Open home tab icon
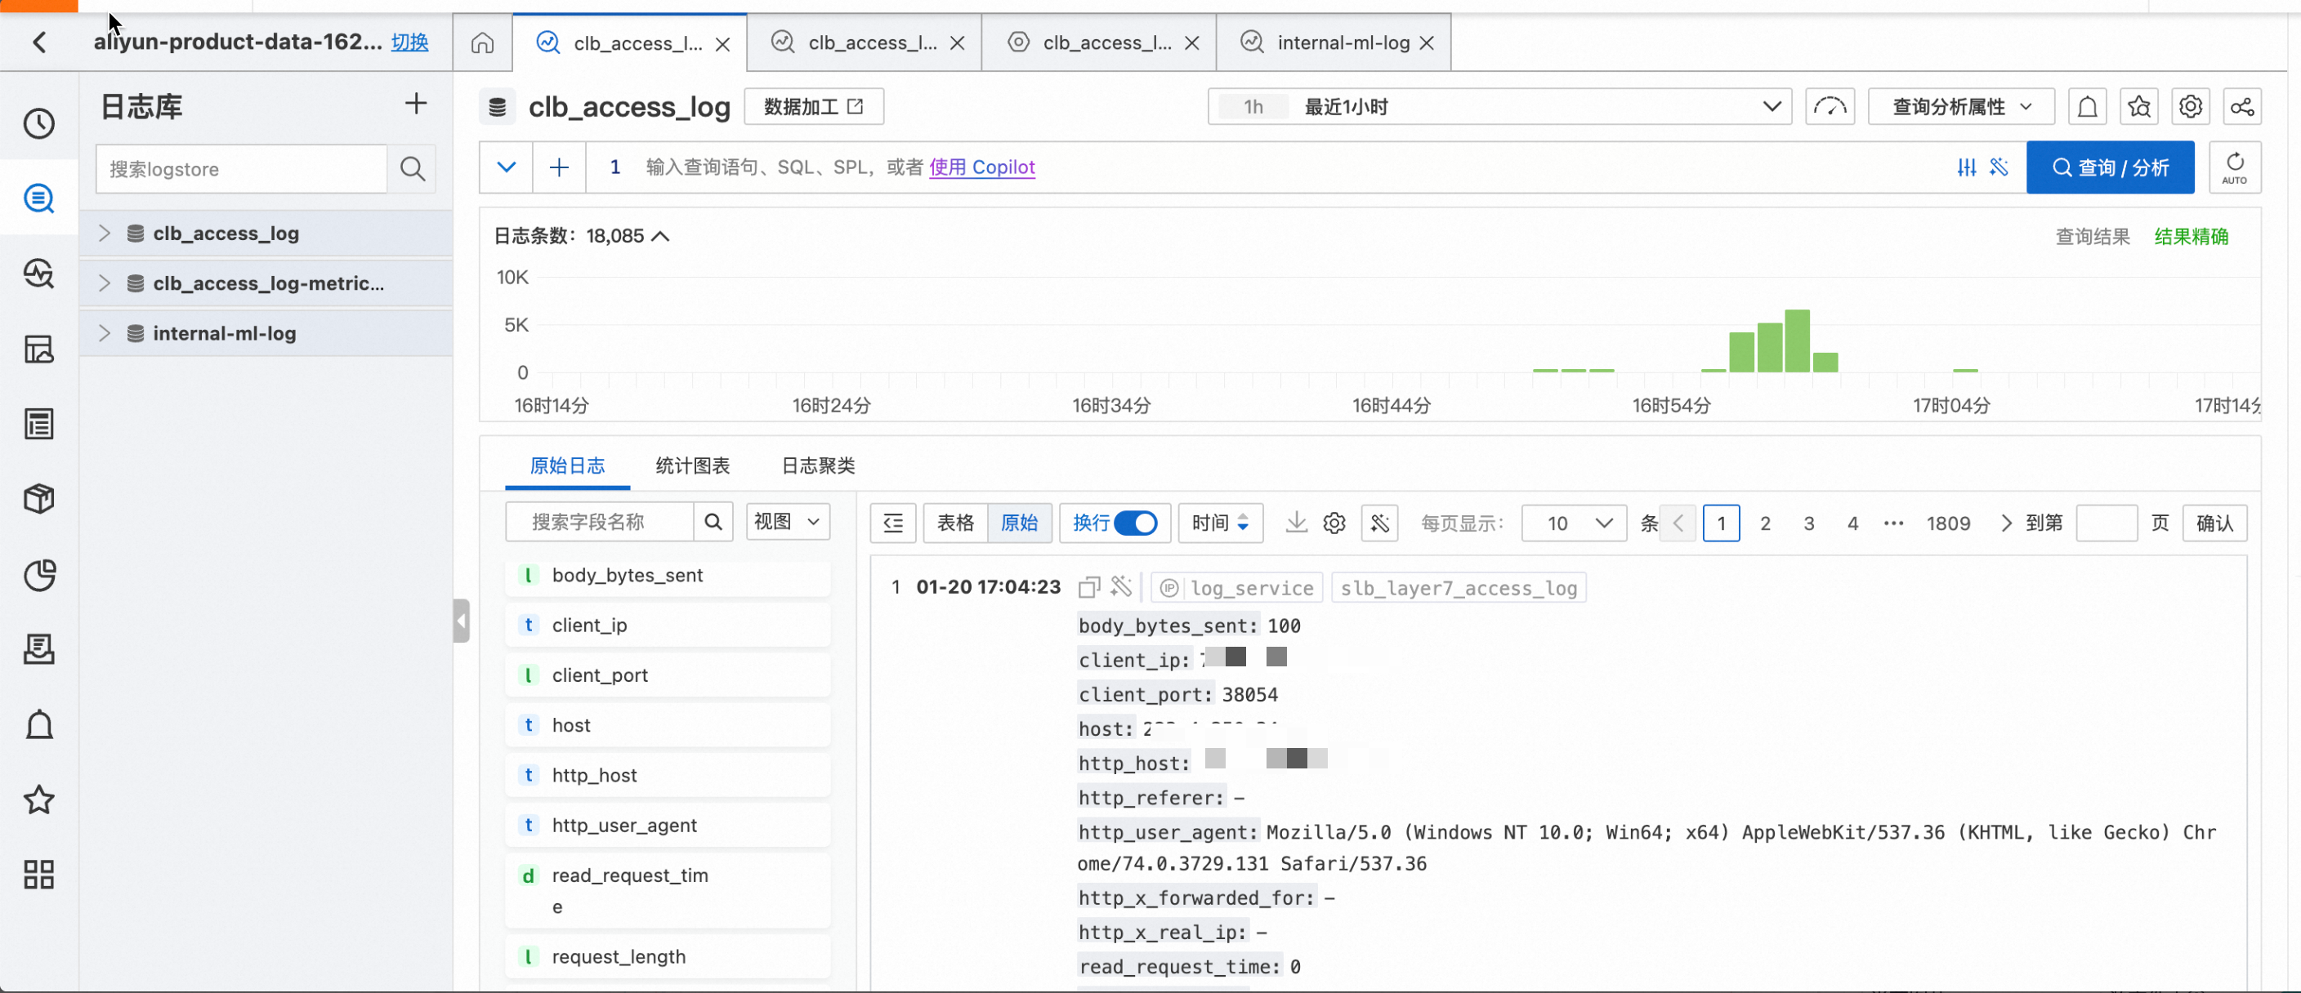2301x993 pixels. pyautogui.click(x=482, y=42)
